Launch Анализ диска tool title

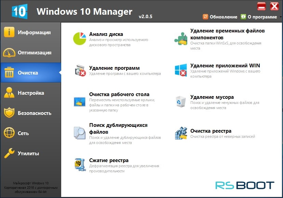106,34
